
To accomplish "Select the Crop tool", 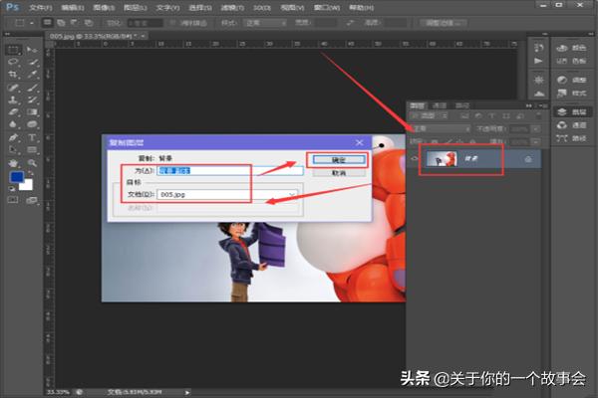I will pos(14,75).
